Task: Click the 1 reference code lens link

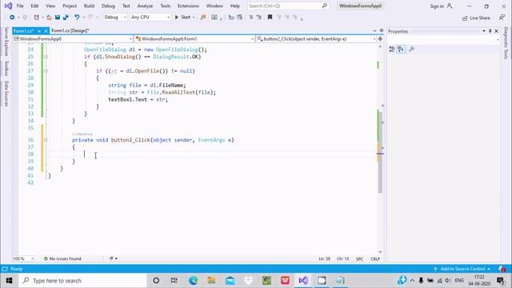Action: pyautogui.click(x=82, y=134)
